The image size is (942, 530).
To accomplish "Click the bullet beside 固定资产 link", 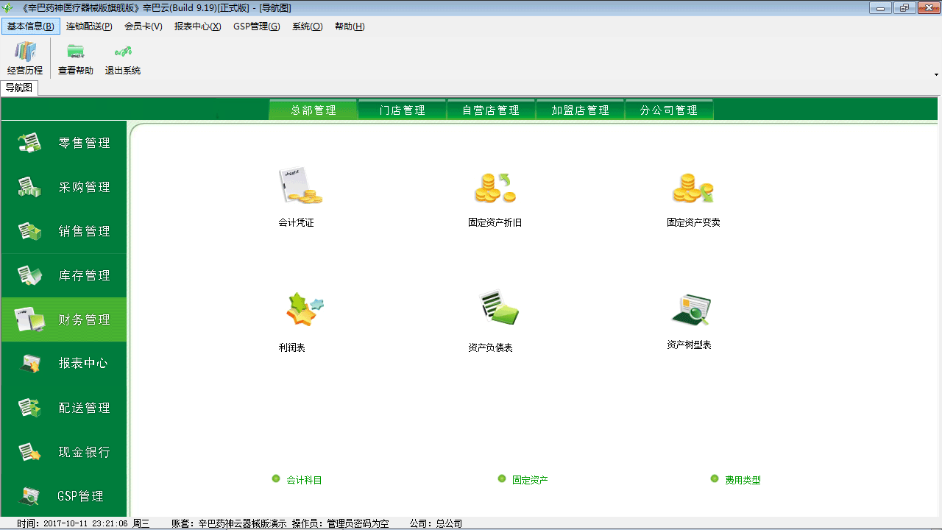I will 502,478.
